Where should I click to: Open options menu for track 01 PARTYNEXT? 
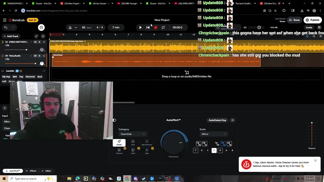point(31,42)
